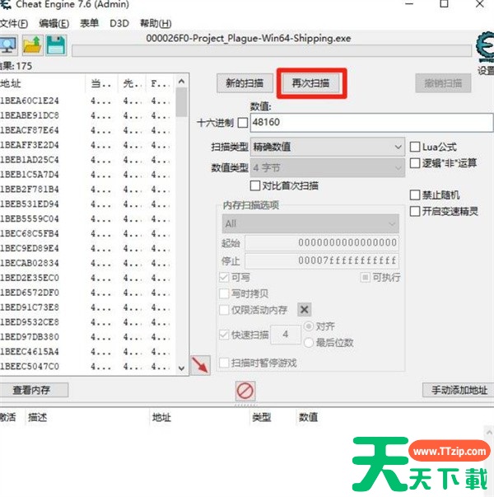Toggle the 禁止随机 checkbox
Viewport: 494px width, 497px height.
coord(415,195)
